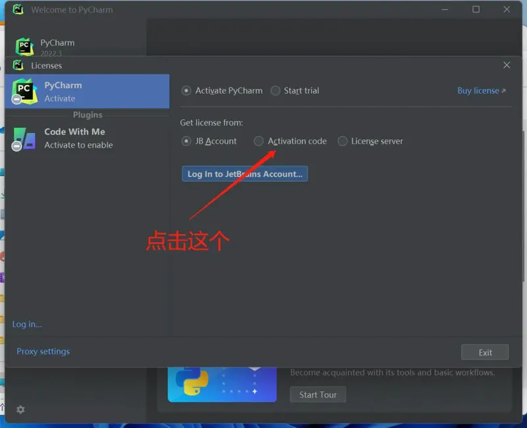The height and width of the screenshot is (428, 527).
Task: Choose the Start trial option
Action: [275, 91]
